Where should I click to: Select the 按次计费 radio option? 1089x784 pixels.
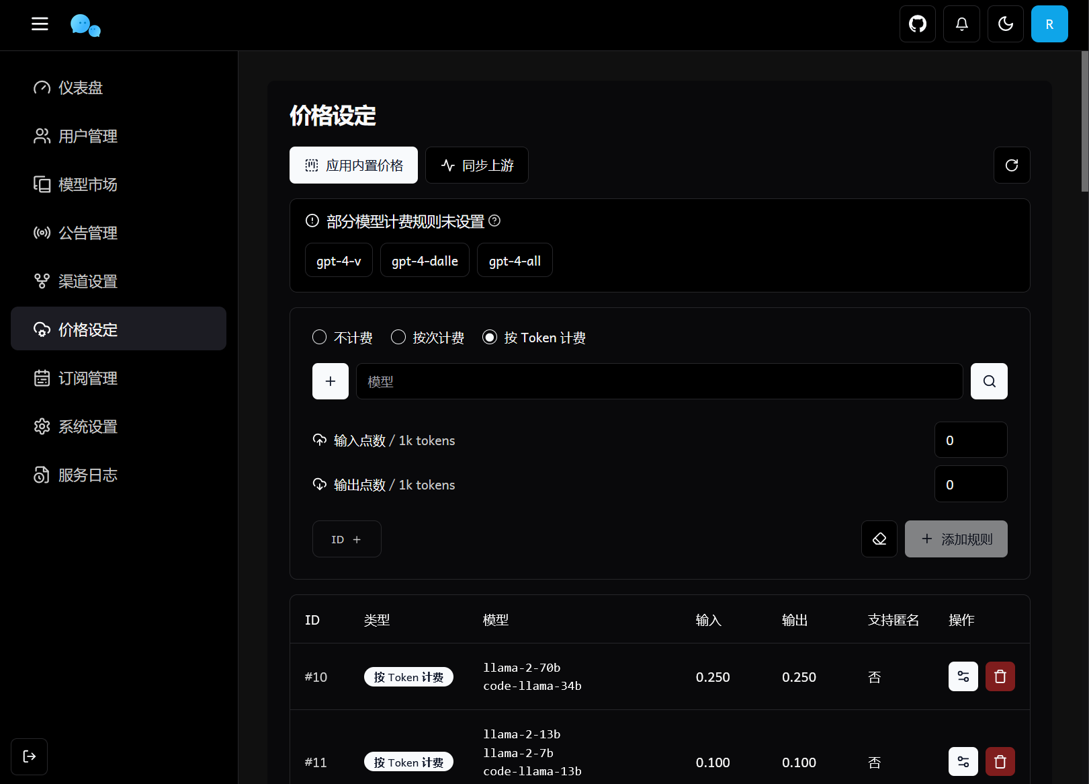398,337
